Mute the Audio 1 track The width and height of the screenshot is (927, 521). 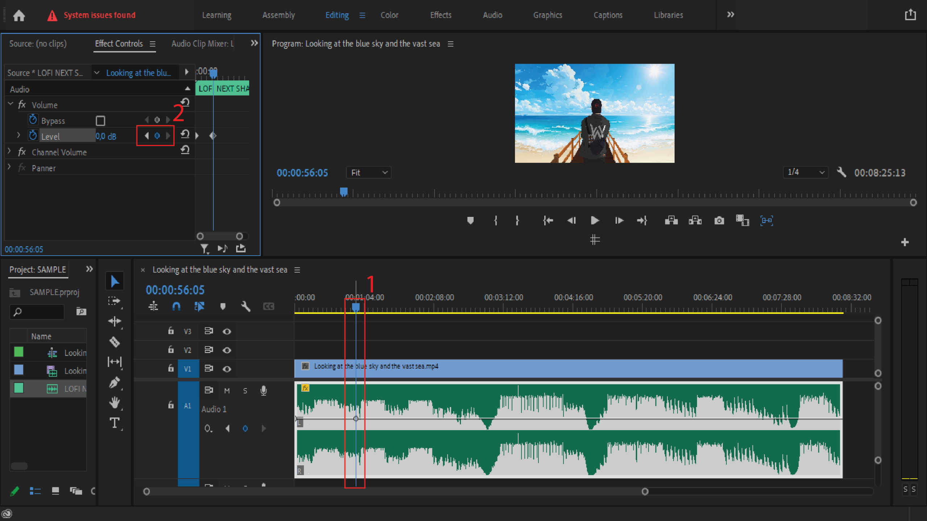[227, 391]
